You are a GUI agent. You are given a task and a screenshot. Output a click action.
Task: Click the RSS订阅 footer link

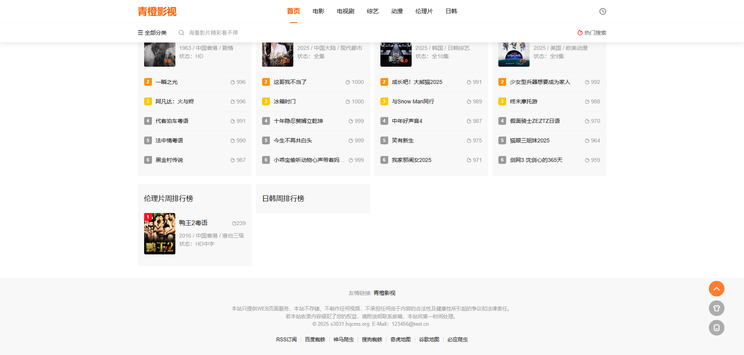coord(286,339)
